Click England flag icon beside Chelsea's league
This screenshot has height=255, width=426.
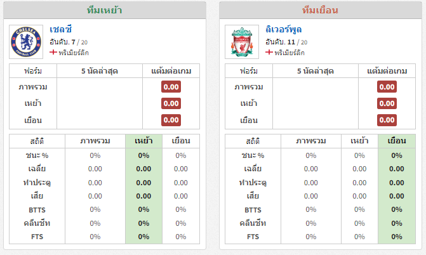click(x=53, y=52)
